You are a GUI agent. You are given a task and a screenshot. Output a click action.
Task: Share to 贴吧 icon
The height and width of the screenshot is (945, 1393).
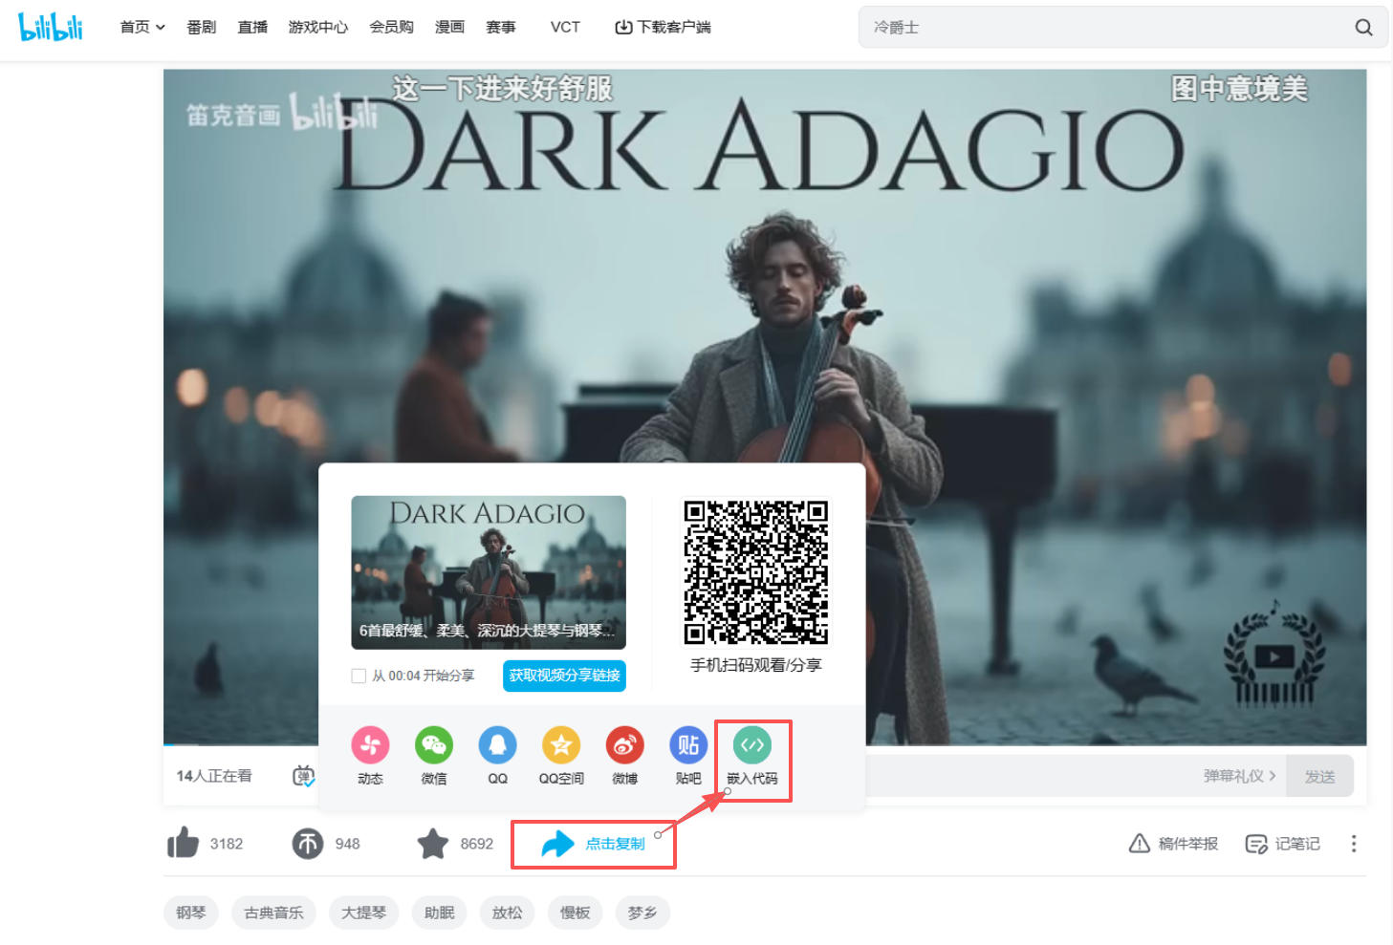[x=688, y=745]
